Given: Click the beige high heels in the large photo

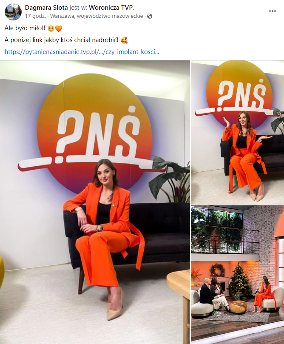Looking at the screenshot, I should coord(116,305).
